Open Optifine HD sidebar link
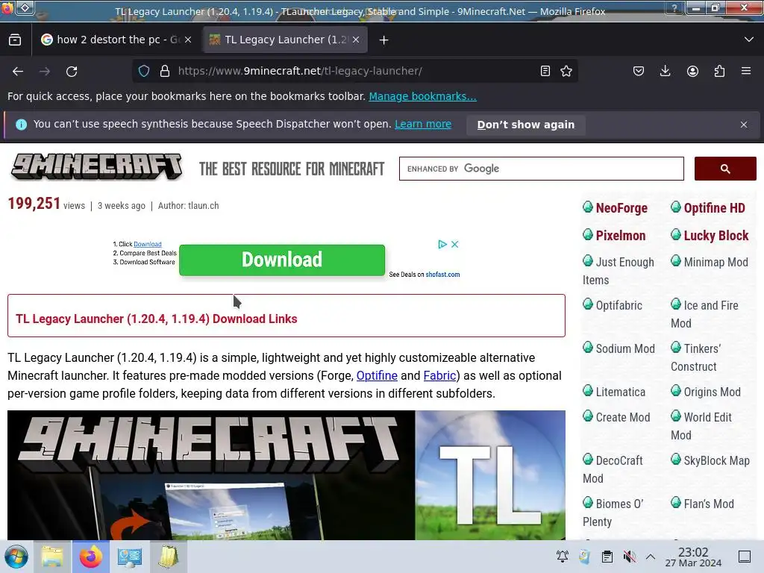This screenshot has height=573, width=764. coord(714,208)
